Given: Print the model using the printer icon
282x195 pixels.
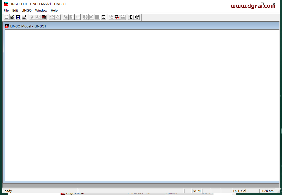Looking at the screenshot, I should click(24, 17).
